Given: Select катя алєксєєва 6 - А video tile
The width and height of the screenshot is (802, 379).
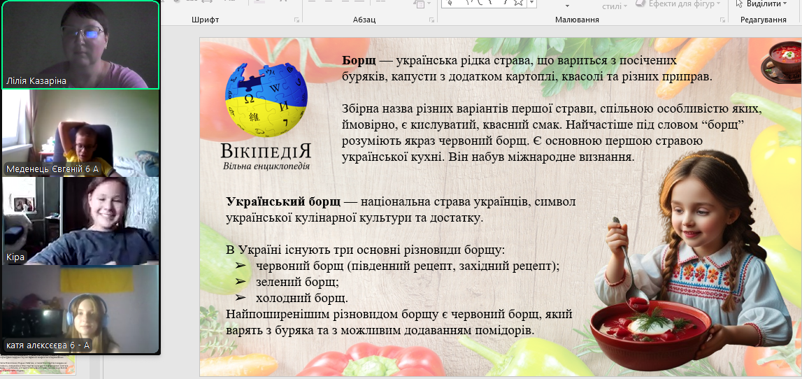Looking at the screenshot, I should (x=81, y=309).
